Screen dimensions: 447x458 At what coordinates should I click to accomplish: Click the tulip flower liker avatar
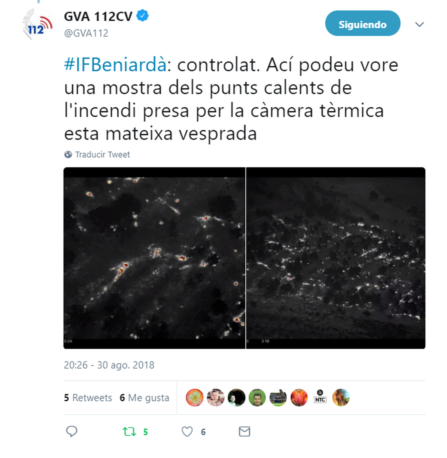299,397
